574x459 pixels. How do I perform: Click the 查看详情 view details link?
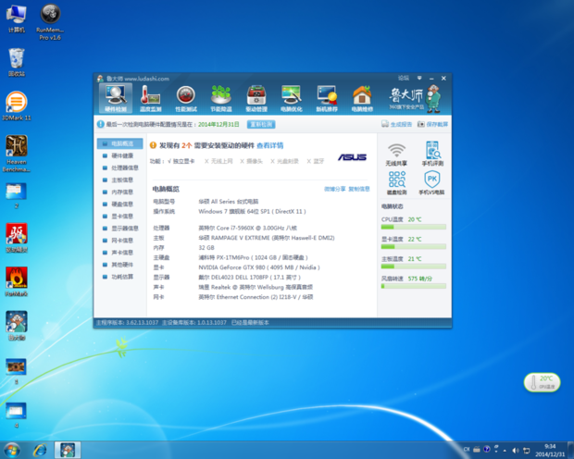tap(268, 145)
